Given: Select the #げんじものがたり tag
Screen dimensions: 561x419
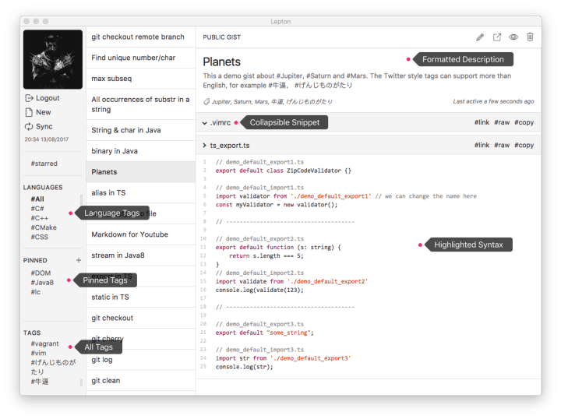Looking at the screenshot, I should 53,367.
